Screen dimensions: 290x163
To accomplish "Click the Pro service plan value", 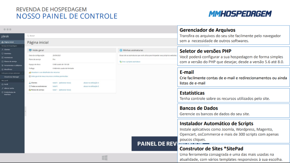I will [54, 59].
